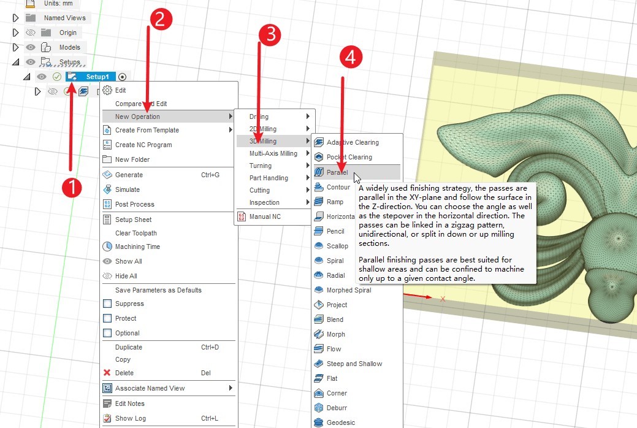Expand the Named Views tree node

(x=16, y=18)
